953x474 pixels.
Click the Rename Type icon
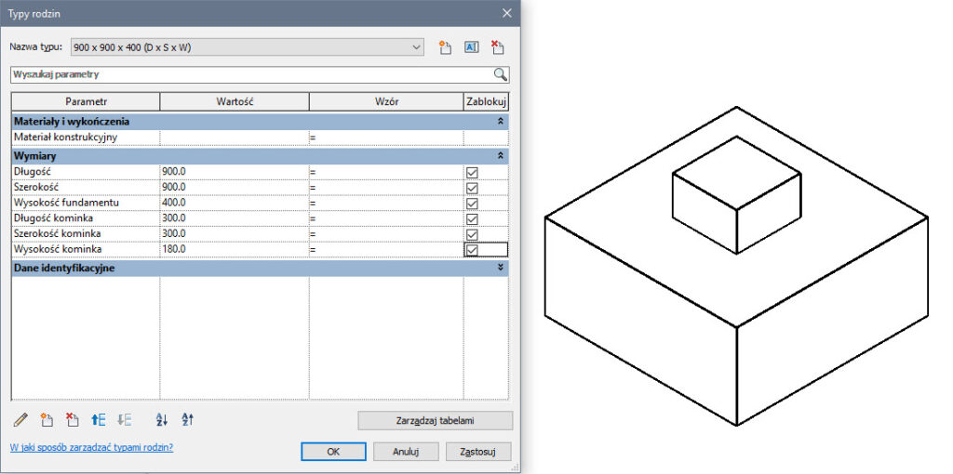point(471,47)
